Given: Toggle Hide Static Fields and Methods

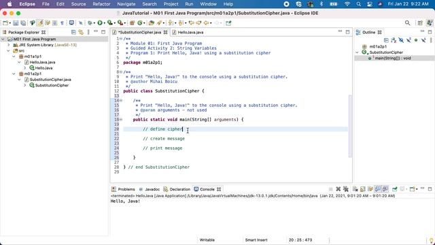Looking at the screenshot, I should tap(408, 40).
